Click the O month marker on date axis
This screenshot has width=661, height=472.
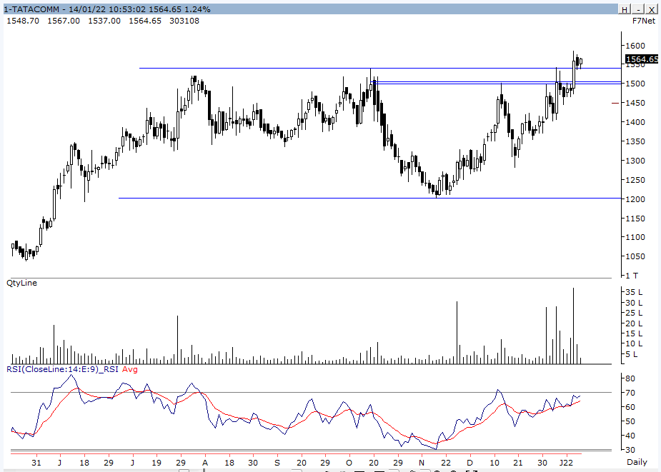click(349, 462)
